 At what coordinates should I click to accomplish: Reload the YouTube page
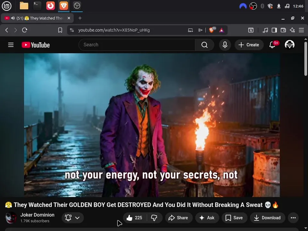(x=25, y=30)
